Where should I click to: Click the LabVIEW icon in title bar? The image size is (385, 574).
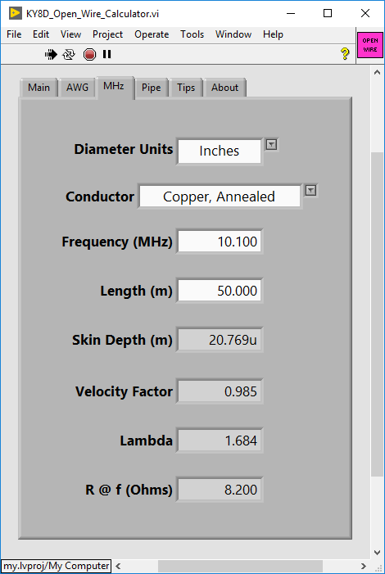(x=16, y=14)
